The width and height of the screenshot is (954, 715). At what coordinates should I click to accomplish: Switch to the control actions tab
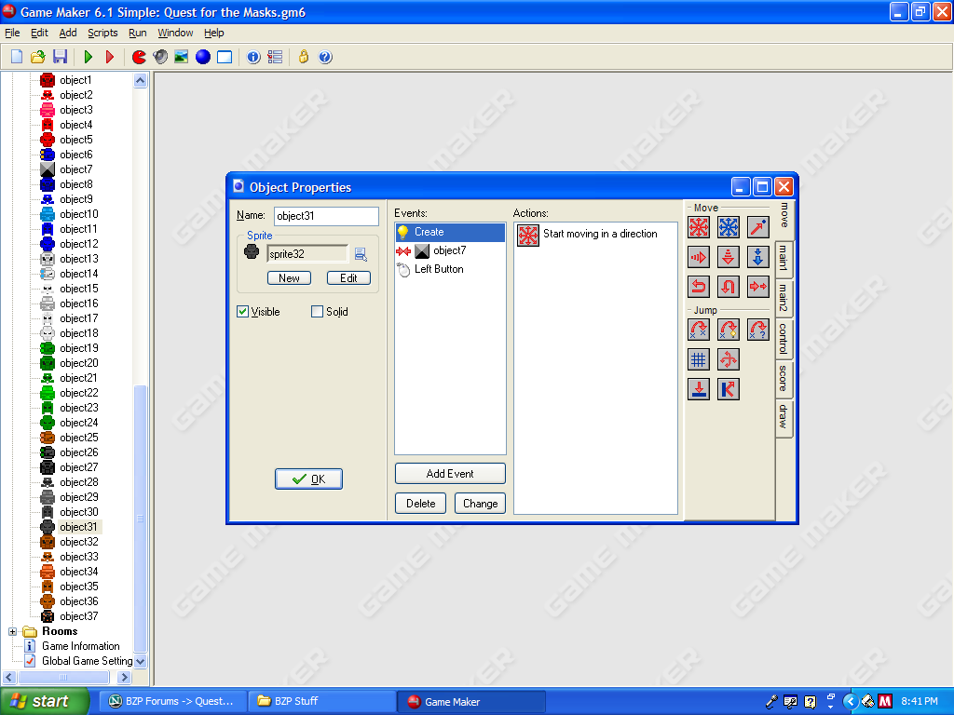(x=784, y=339)
